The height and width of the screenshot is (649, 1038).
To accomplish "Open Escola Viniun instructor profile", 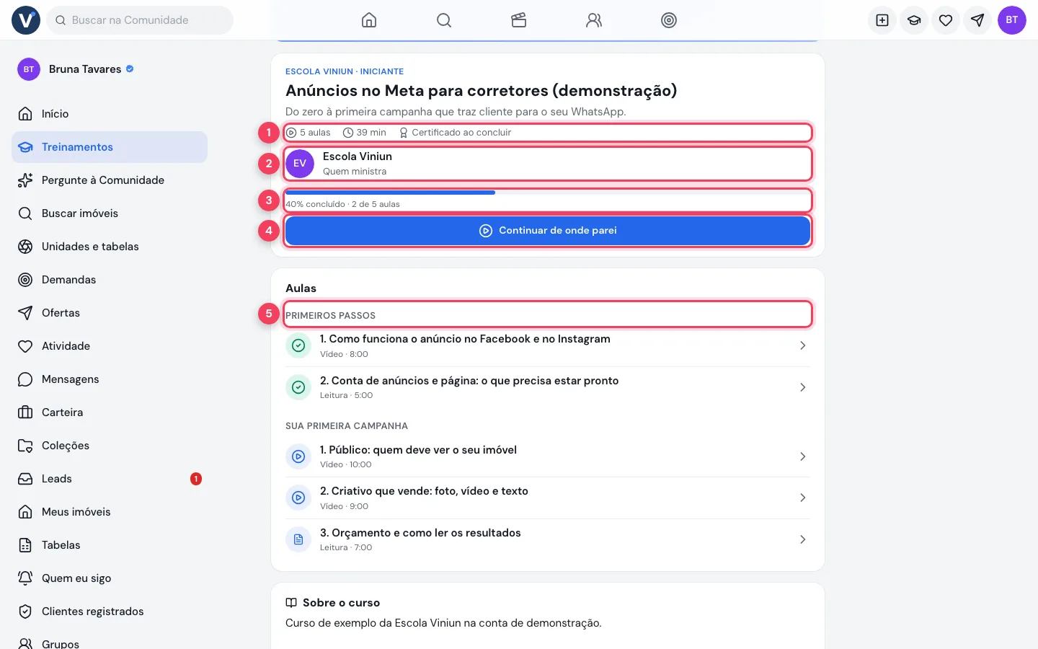I will (548, 164).
